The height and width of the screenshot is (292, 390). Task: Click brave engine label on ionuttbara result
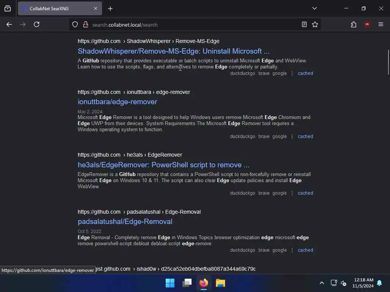coord(264,136)
